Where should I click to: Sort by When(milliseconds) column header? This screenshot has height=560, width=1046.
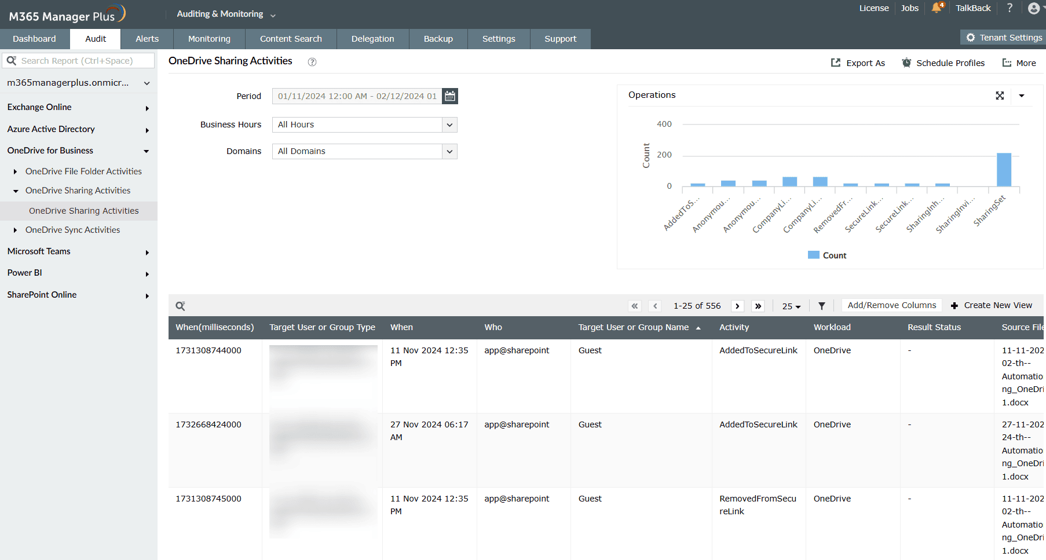pos(215,327)
